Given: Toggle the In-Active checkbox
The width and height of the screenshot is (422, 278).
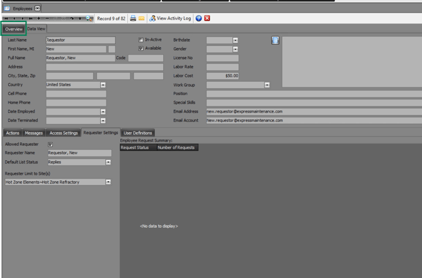Looking at the screenshot, I should click(141, 40).
